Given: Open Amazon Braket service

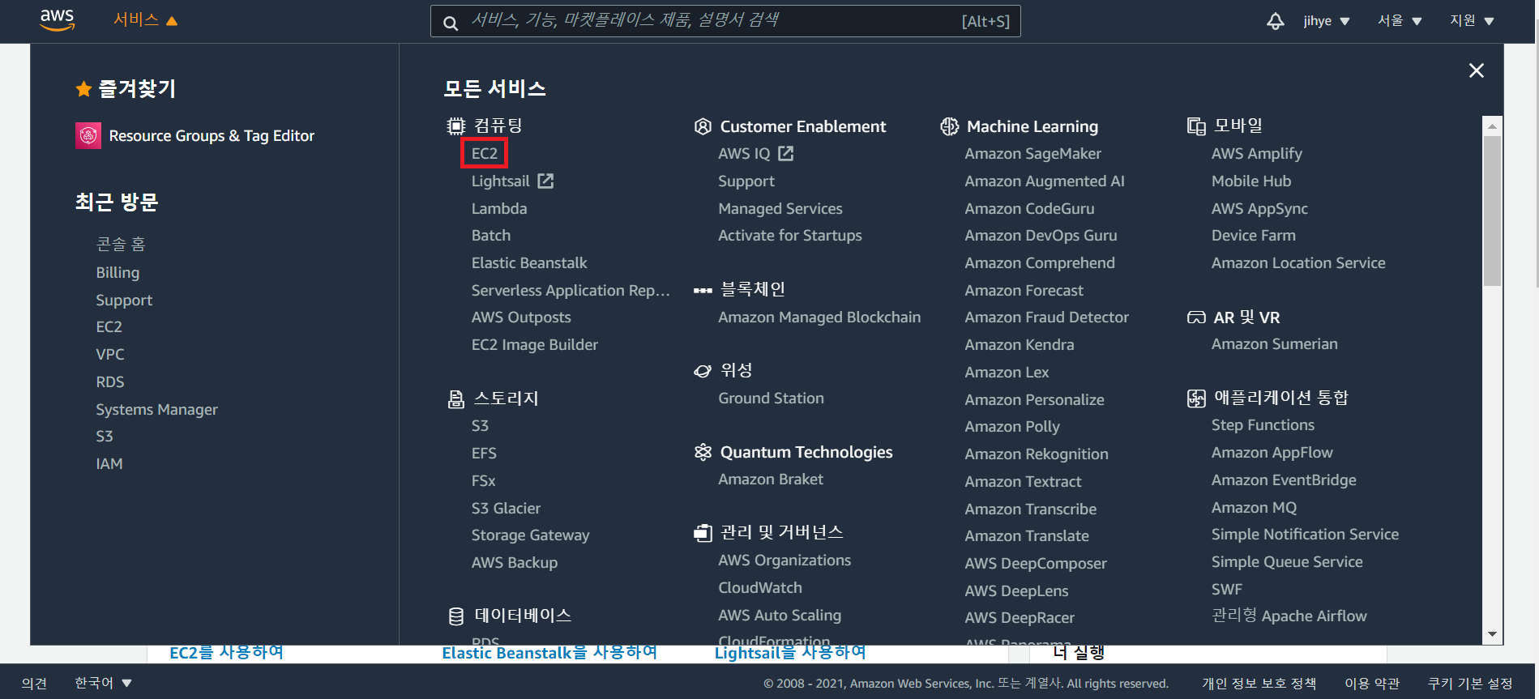Looking at the screenshot, I should pos(771,479).
